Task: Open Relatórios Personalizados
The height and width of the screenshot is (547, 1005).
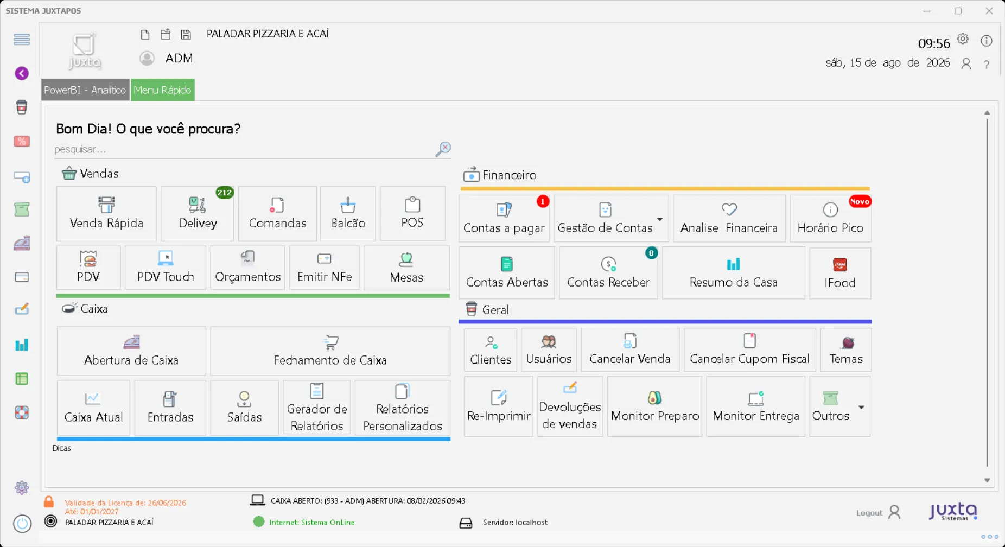Action: [x=402, y=408]
